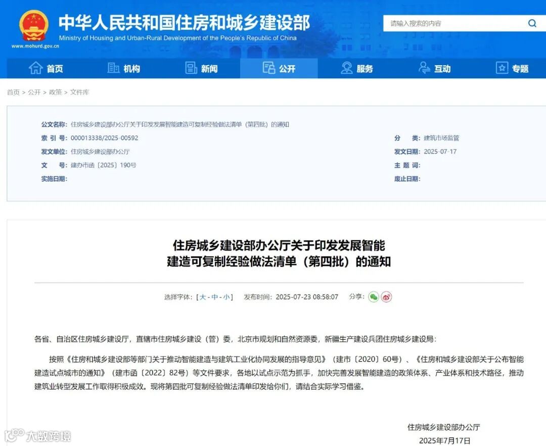Image resolution: width=546 pixels, height=446 pixels.
Task: Click the document icon beside 公开
Action: click(x=269, y=68)
